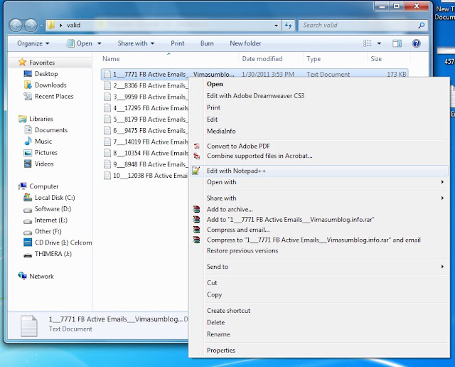Click the CD Drive Celcom icon

[x=28, y=242]
